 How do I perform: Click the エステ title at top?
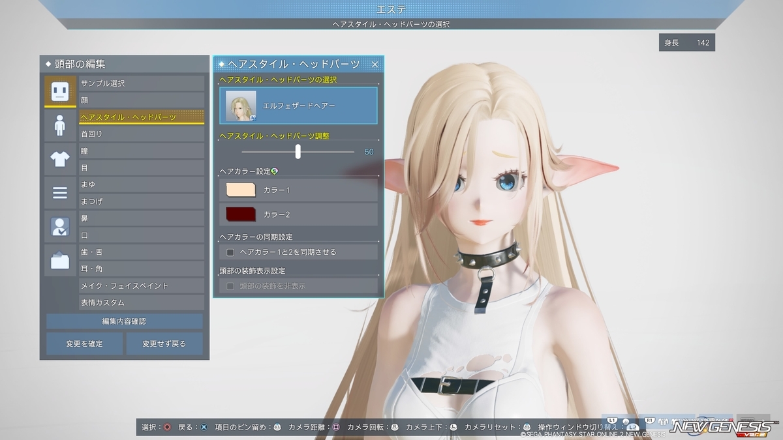point(391,9)
